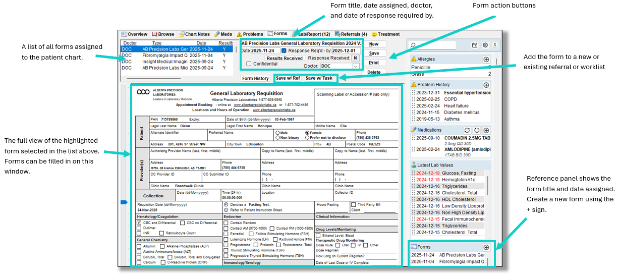The width and height of the screenshot is (618, 276).
Task: Click the form Date input field
Action: (265, 50)
